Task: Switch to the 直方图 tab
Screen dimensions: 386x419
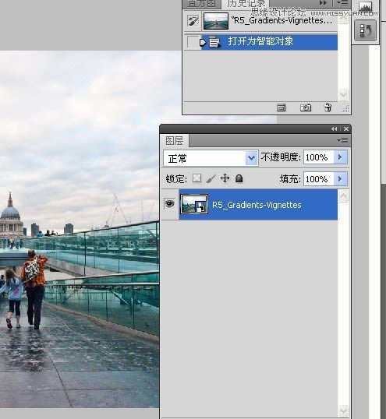Action: click(x=201, y=4)
